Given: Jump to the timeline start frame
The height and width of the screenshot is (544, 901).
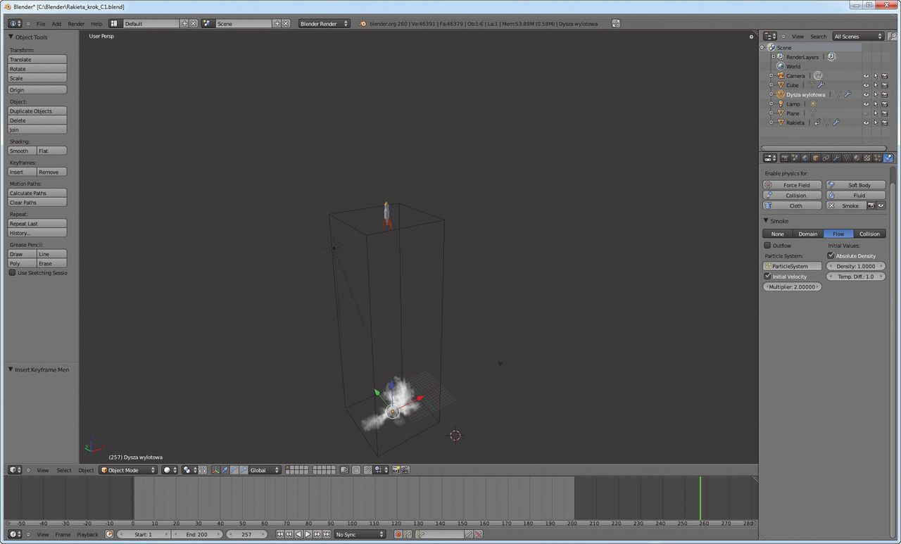Looking at the screenshot, I should tap(280, 534).
